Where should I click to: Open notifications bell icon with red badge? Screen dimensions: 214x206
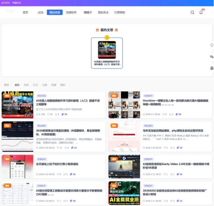coord(201,12)
